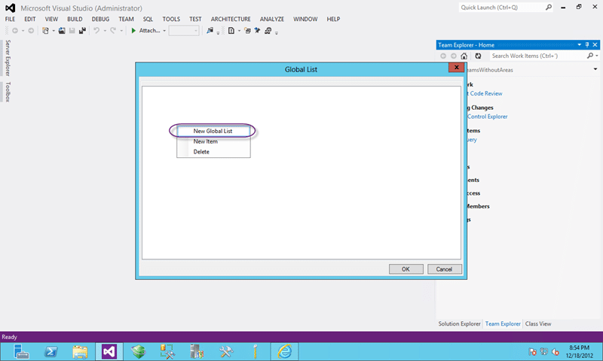
Task: Open Server Manager from the taskbar
Action: [21, 351]
